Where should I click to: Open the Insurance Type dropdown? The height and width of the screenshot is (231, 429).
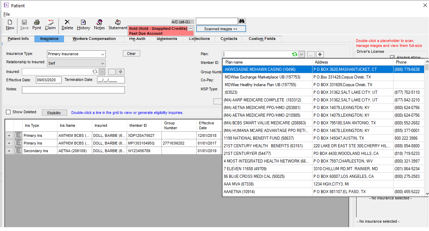pos(102,54)
